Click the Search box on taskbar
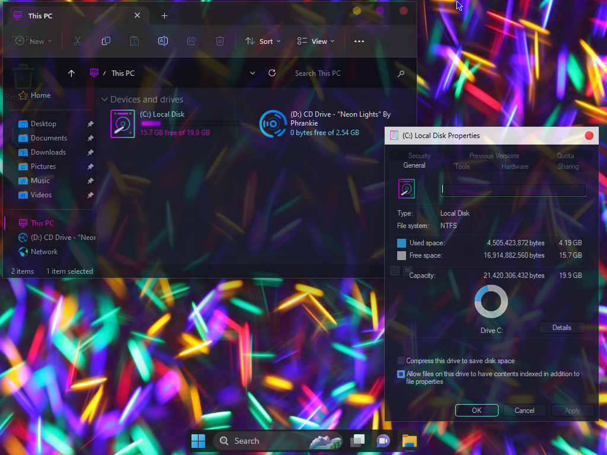This screenshot has width=607, height=455. click(278, 441)
